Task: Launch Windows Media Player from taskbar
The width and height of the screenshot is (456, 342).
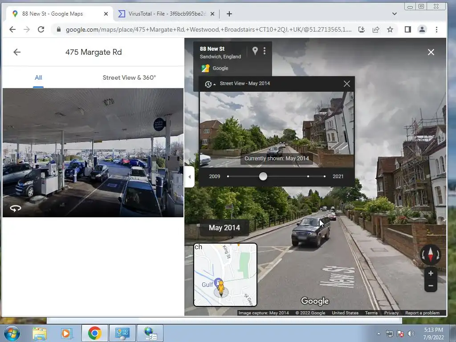Action: (66, 333)
